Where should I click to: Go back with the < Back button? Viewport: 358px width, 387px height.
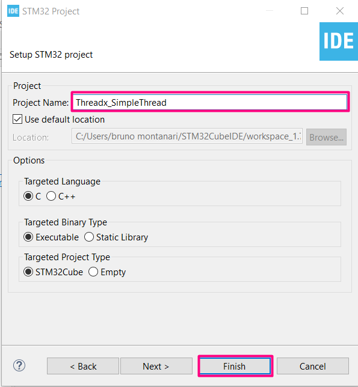(x=83, y=367)
